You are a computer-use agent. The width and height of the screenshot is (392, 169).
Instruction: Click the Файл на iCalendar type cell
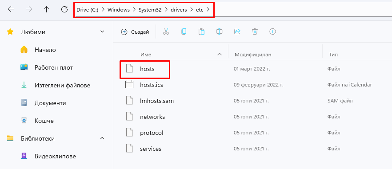pyautogui.click(x=349, y=85)
